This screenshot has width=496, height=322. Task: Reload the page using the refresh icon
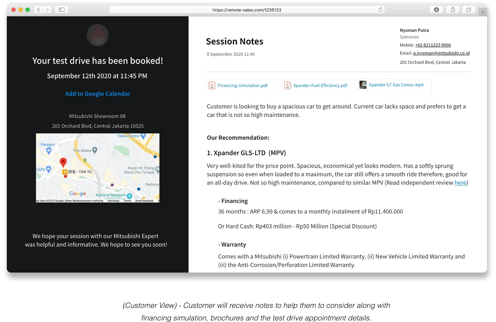click(x=381, y=10)
